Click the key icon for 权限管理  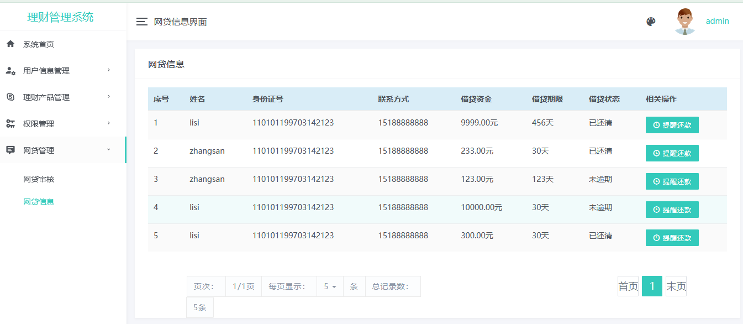10,124
